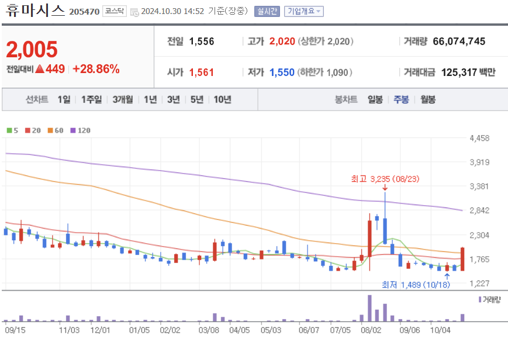
Task: Click the stock code 205470
Action: 84,12
